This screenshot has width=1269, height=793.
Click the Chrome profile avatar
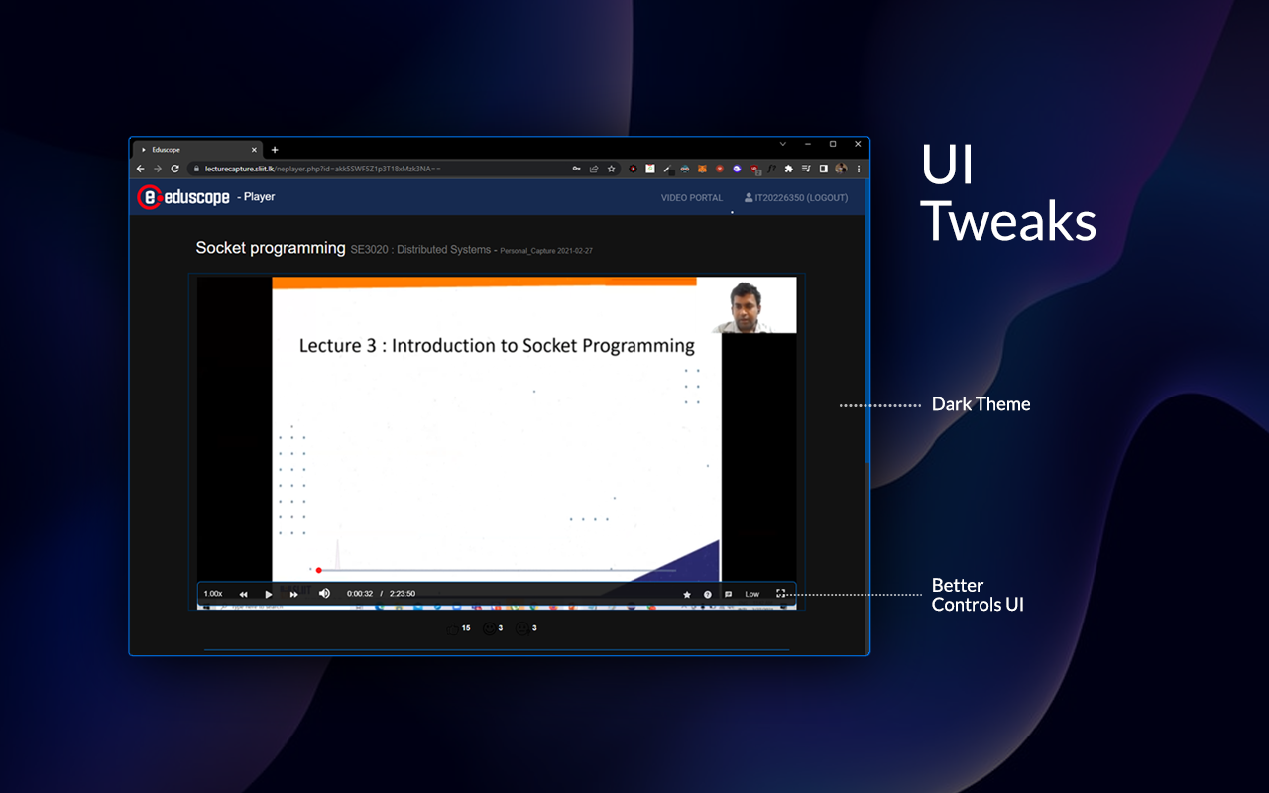(841, 169)
